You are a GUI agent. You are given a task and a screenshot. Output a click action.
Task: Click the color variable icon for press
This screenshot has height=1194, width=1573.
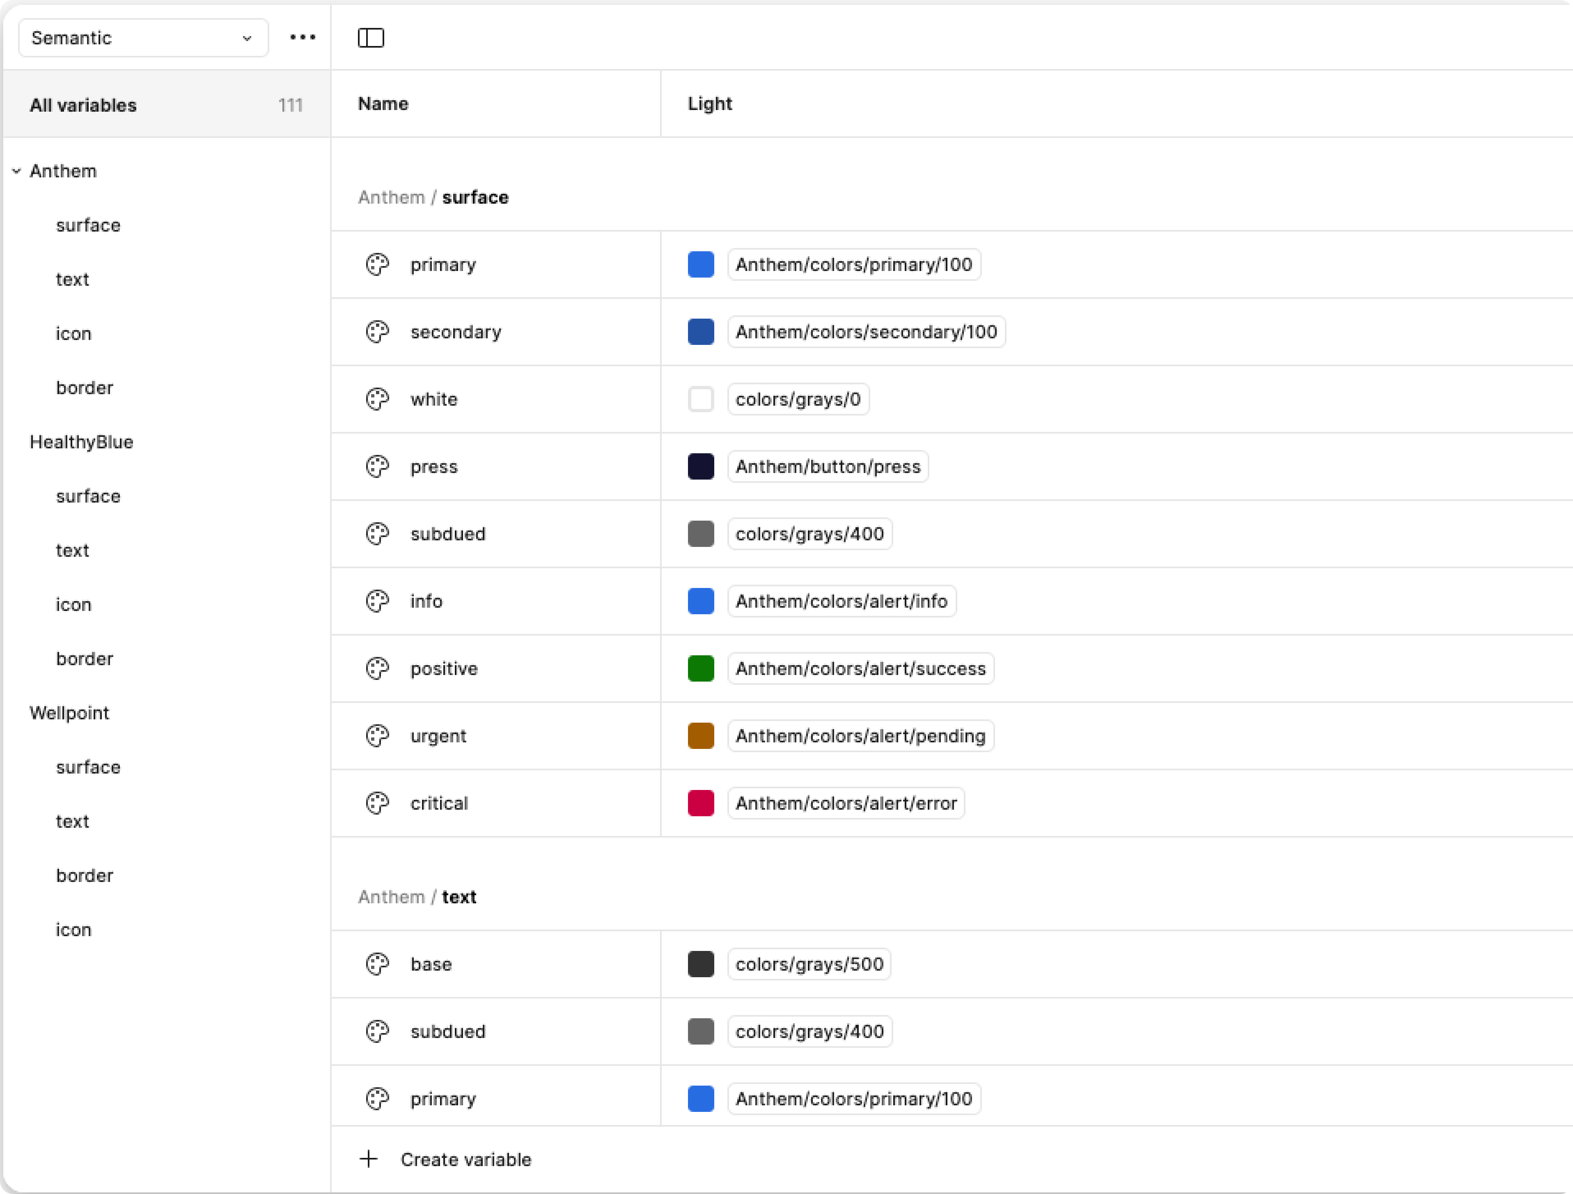(x=377, y=466)
